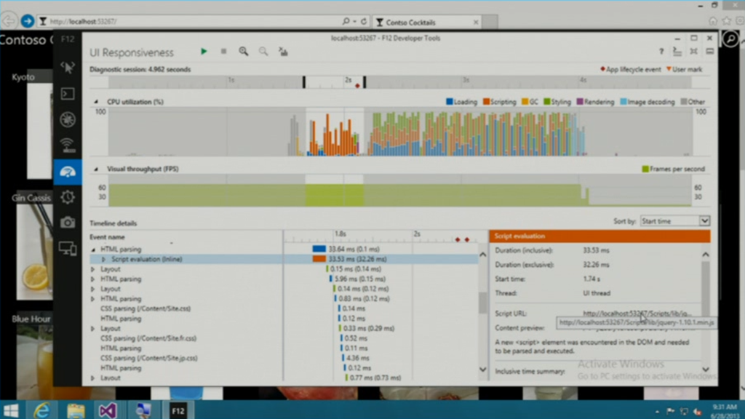Click the Event name column header
Image resolution: width=745 pixels, height=419 pixels.
click(108, 237)
